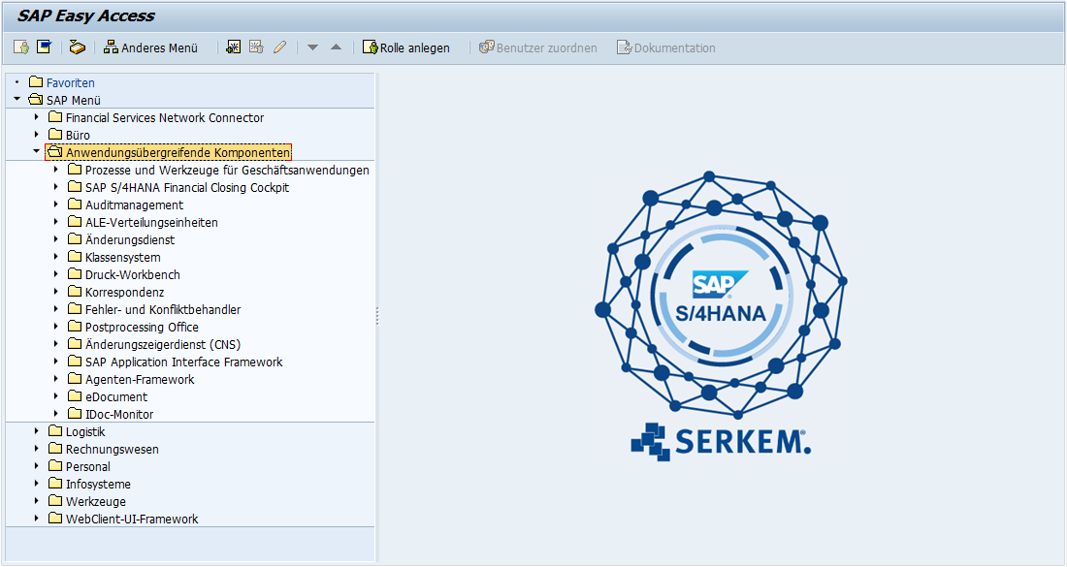
Task: Click the Rolle anlegen button
Action: pos(406,47)
